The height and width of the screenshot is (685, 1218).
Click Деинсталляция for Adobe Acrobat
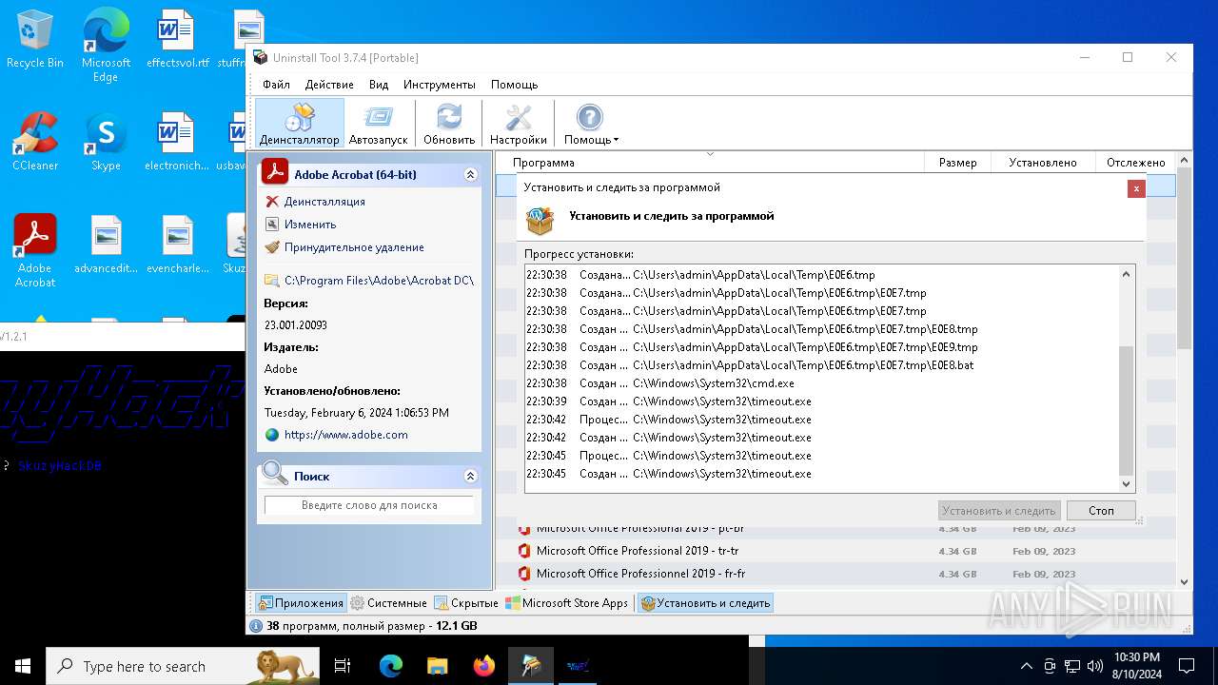pos(324,202)
